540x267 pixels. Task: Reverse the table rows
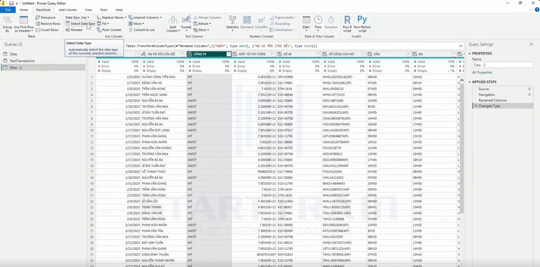[x=48, y=24]
